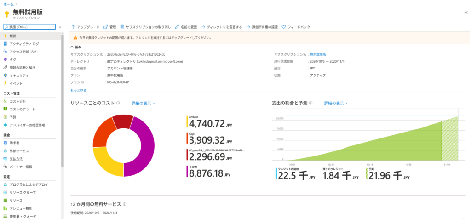Click the 8,876.18 JPY その他 cost

pyautogui.click(x=210, y=173)
